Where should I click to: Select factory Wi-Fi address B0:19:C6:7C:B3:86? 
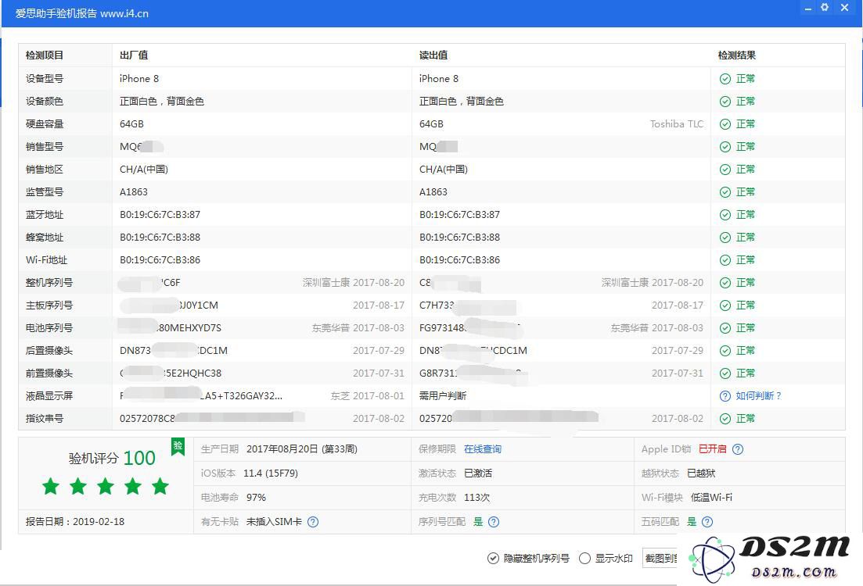[160, 260]
